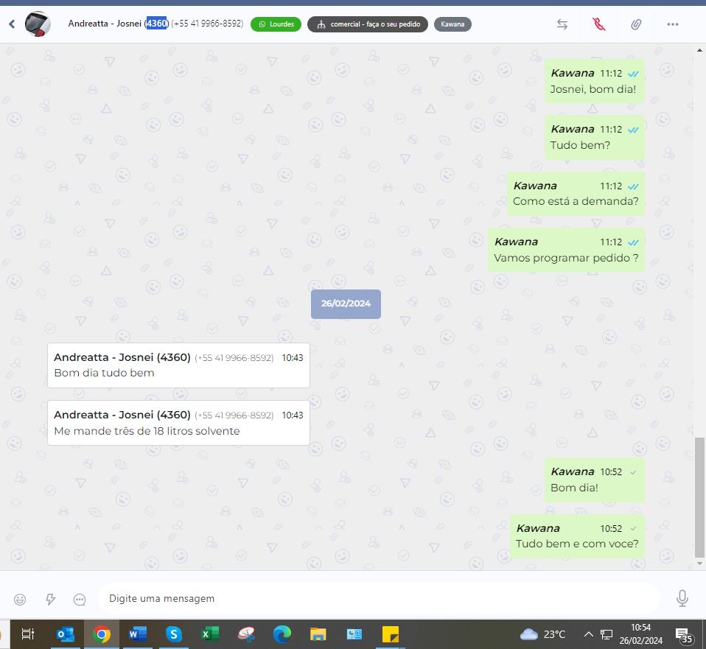This screenshot has height=649, width=706.
Task: Open Excel from the taskbar
Action: tap(210, 634)
